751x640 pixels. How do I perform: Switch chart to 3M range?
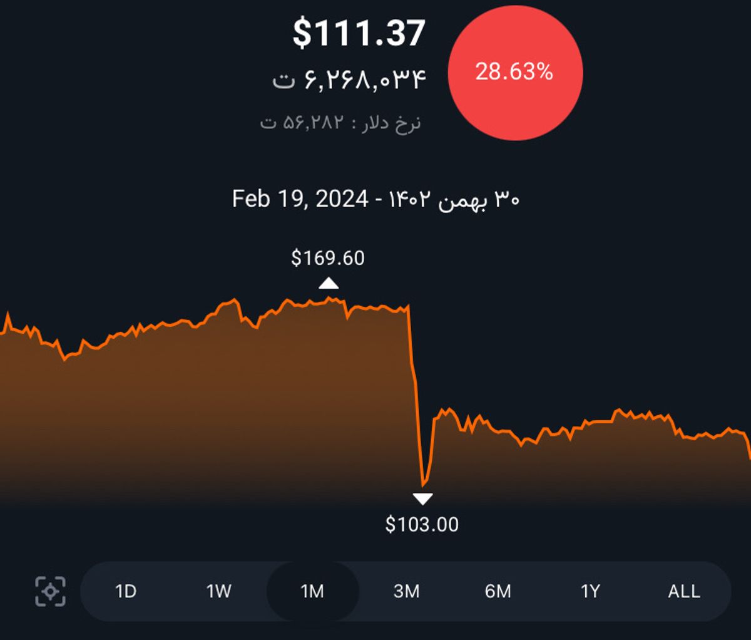click(x=406, y=591)
